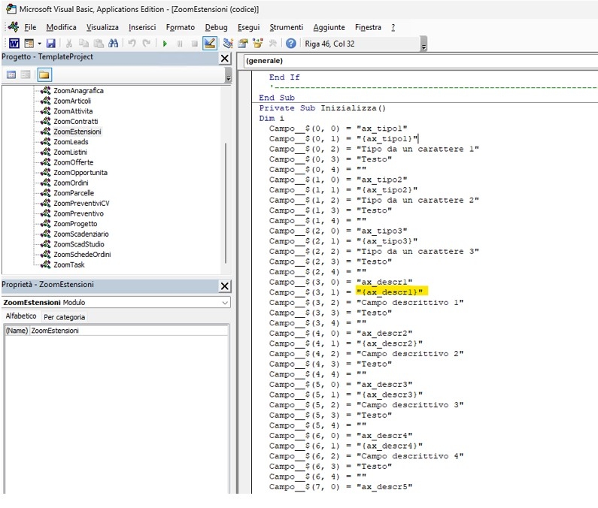Close the Proprietà panel
598x508 pixels.
224,286
